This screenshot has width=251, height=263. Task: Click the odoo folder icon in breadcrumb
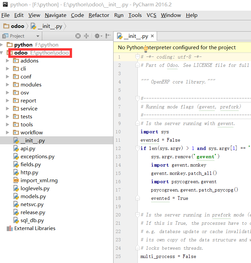[6, 26]
